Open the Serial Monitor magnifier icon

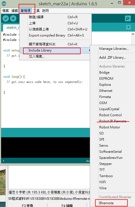tap(128, 18)
